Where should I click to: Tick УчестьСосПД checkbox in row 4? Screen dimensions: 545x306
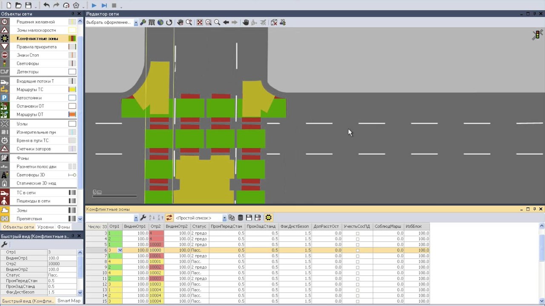[x=358, y=239]
